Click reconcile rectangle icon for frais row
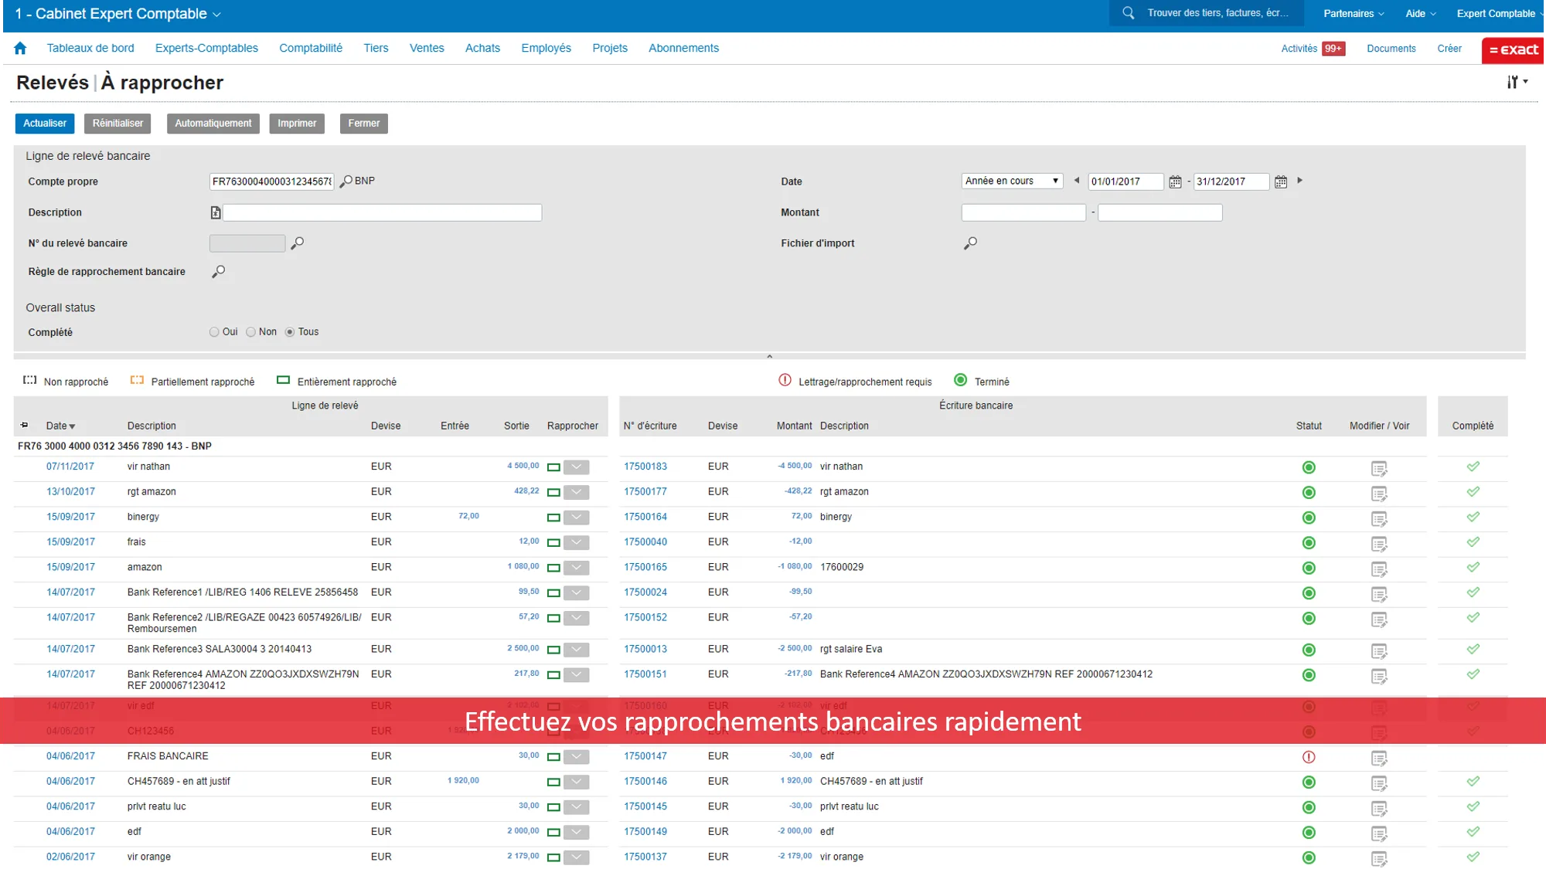 553,543
